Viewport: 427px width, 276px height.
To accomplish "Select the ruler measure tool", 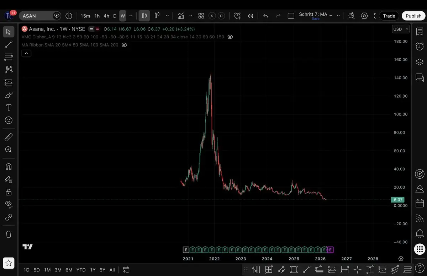I will point(9,137).
